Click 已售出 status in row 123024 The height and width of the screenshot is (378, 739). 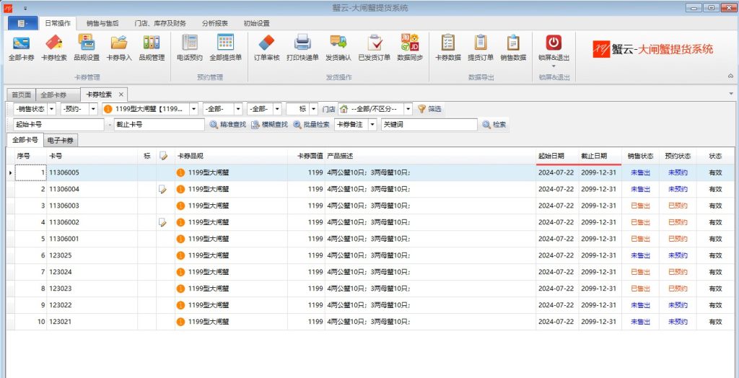tap(640, 272)
